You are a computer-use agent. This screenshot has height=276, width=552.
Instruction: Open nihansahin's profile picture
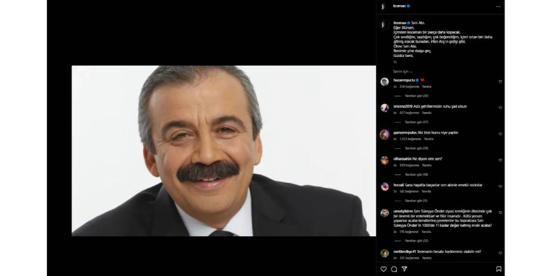(385, 161)
